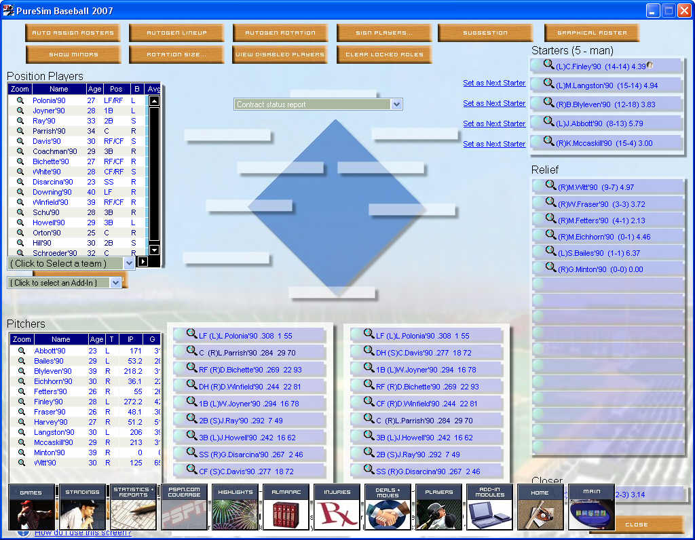Image resolution: width=695 pixels, height=540 pixels.
Task: Click View Disabled Players button
Action: click(x=280, y=54)
